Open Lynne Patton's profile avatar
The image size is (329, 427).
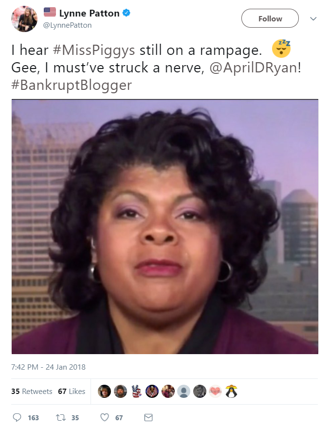coord(24,19)
